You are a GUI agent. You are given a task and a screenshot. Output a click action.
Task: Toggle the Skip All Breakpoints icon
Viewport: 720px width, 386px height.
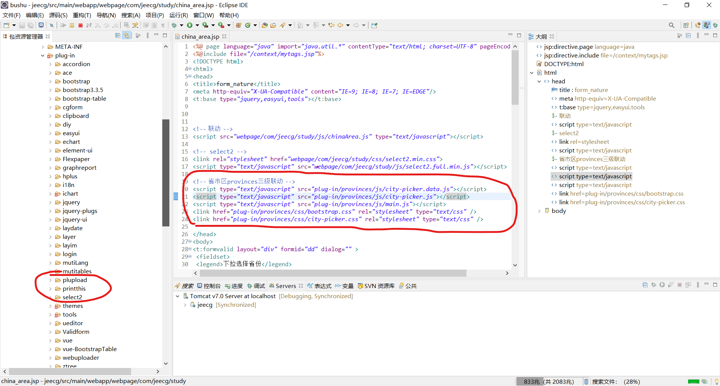click(x=52, y=25)
